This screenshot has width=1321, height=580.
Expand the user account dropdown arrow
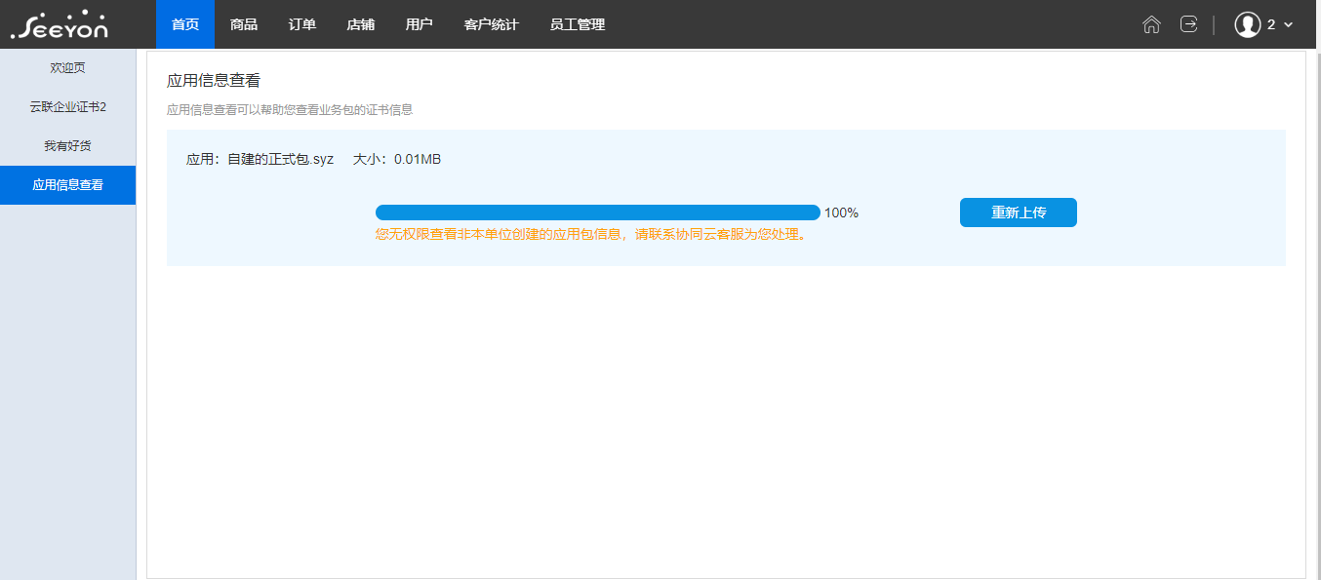pyautogui.click(x=1288, y=25)
